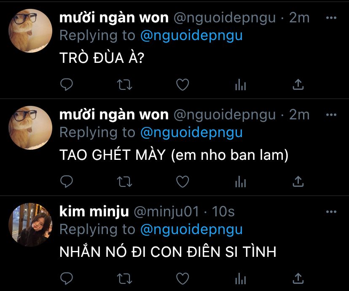Open kim minju's profile picture
The height and width of the screenshot is (291, 349).
pyautogui.click(x=30, y=225)
